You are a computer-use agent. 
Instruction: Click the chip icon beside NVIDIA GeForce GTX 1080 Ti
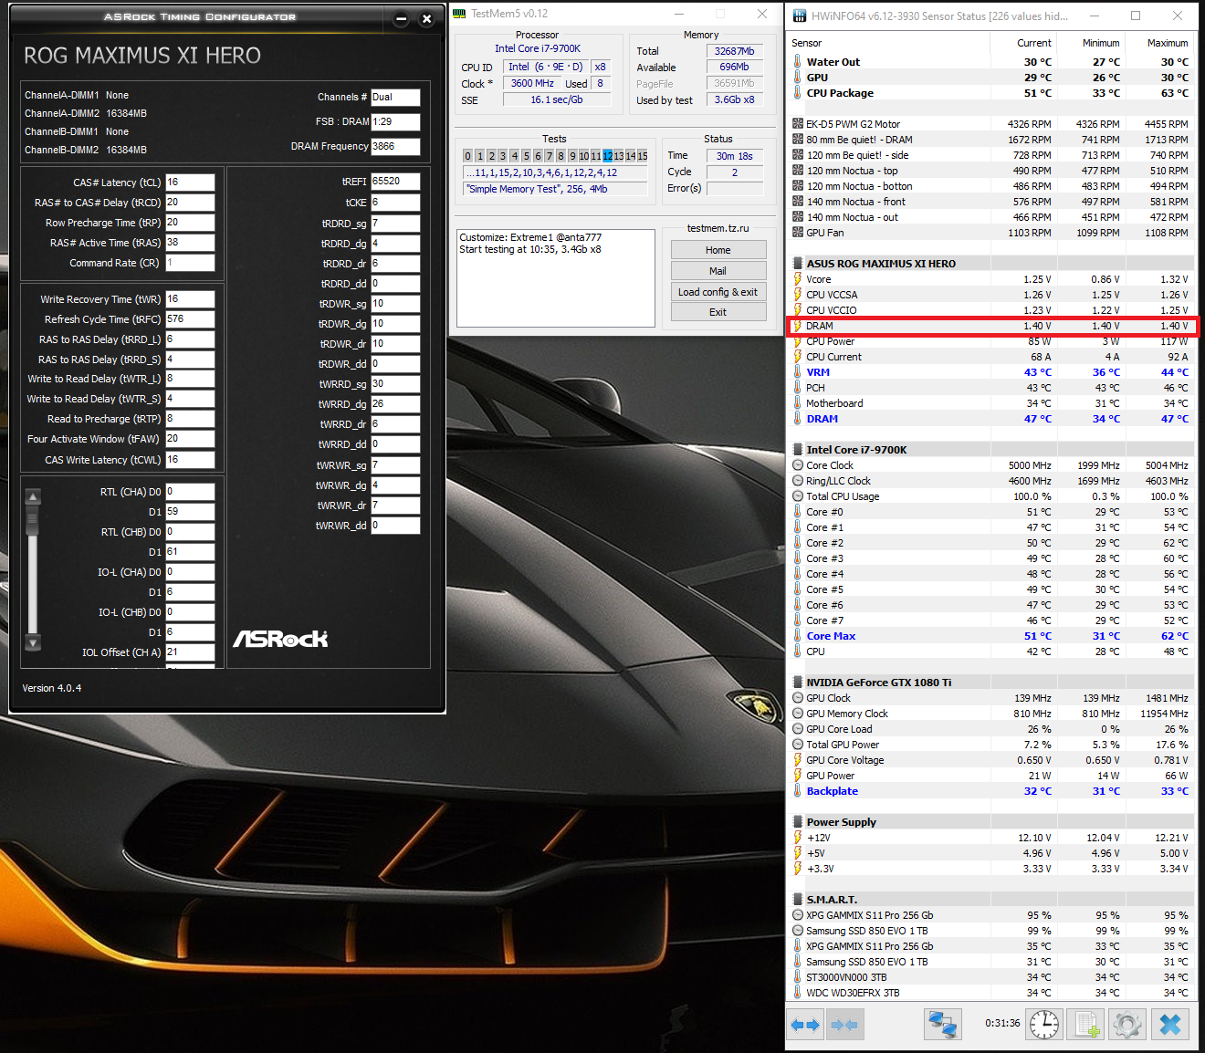click(x=798, y=683)
